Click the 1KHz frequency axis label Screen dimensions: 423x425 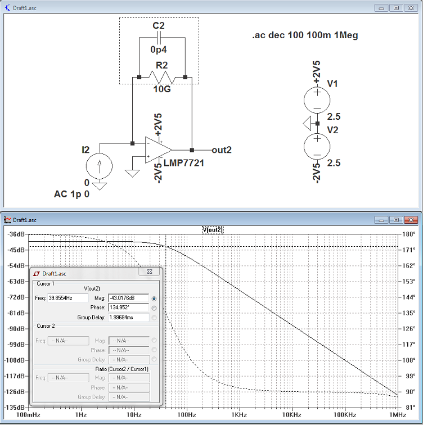[239, 415]
